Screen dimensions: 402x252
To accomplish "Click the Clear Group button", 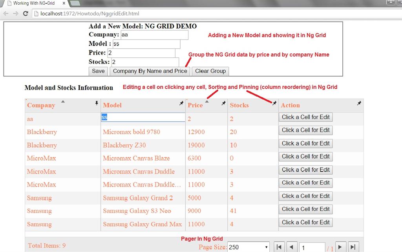I will pyautogui.click(x=210, y=71).
